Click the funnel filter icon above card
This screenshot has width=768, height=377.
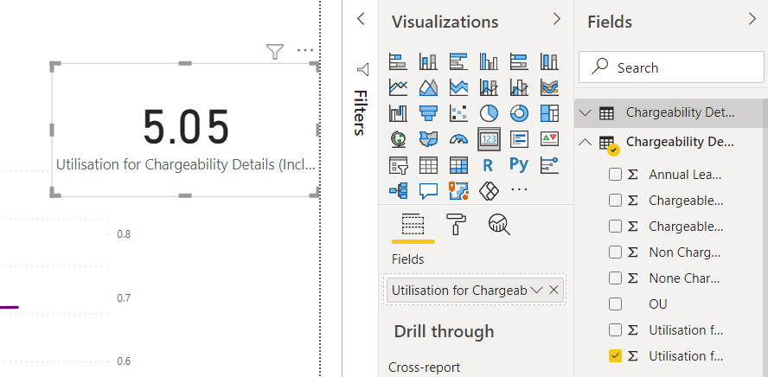pyautogui.click(x=275, y=51)
